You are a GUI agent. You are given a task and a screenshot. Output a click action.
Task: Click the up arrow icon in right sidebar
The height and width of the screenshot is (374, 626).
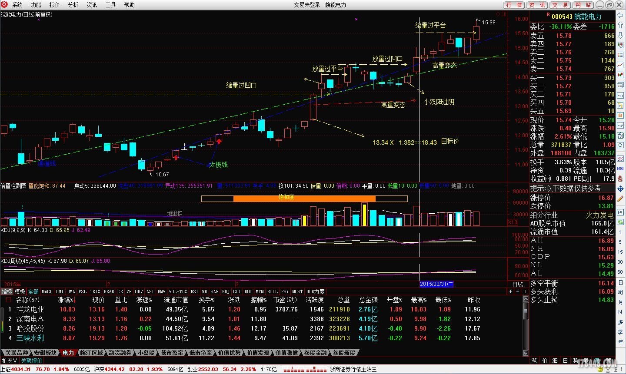click(x=620, y=25)
